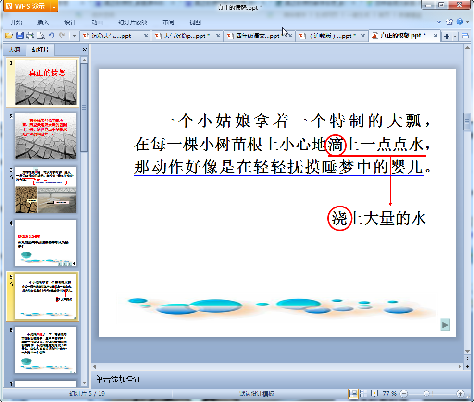The width and height of the screenshot is (474, 402).
Task: Switch to the 幻灯片 pane tab
Action: pos(40,50)
